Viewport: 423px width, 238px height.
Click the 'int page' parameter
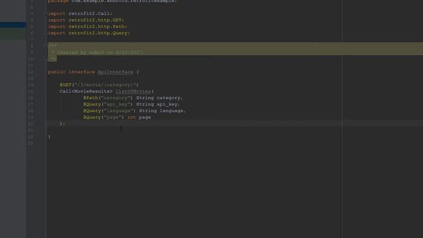(x=139, y=117)
